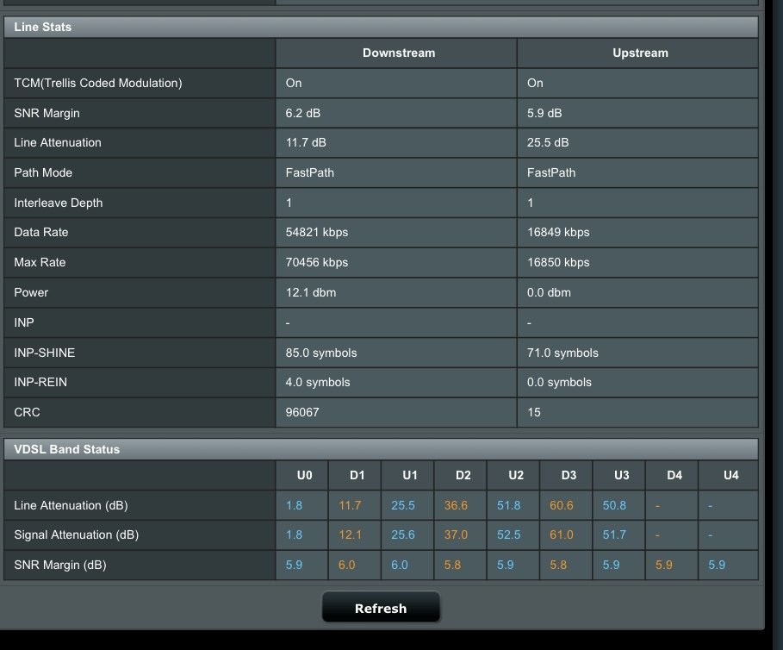The image size is (783, 650).
Task: Select the Downstream column header
Action: pyautogui.click(x=398, y=53)
